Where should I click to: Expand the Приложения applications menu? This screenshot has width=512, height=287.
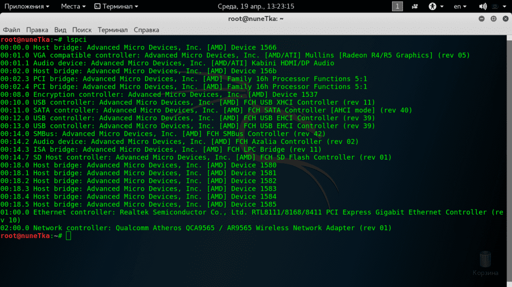coord(26,6)
